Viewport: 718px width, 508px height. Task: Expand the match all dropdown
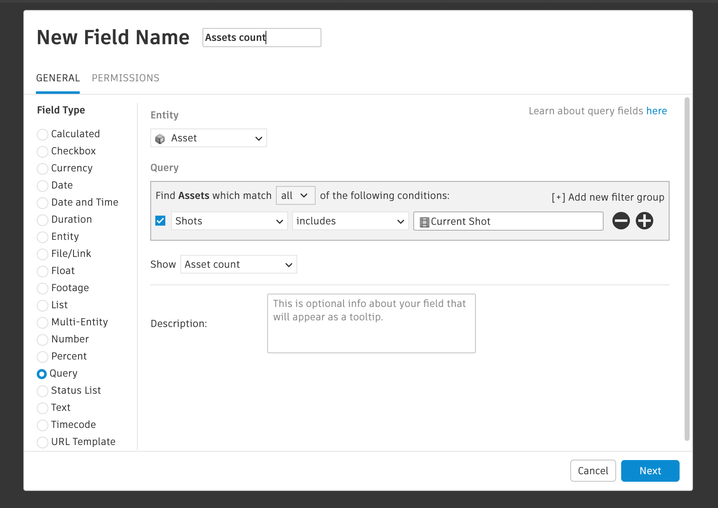click(295, 196)
